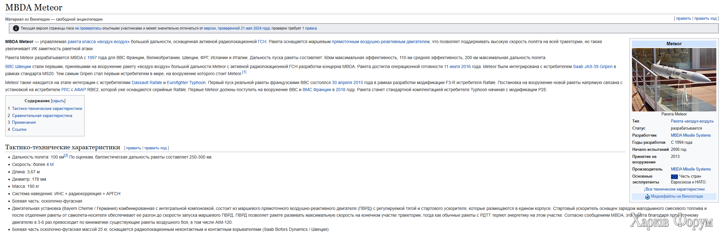Open the 'М' Mach link after 'более 4'

(x=52, y=164)
